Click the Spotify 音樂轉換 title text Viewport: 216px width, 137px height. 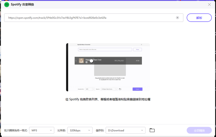tap(22, 5)
